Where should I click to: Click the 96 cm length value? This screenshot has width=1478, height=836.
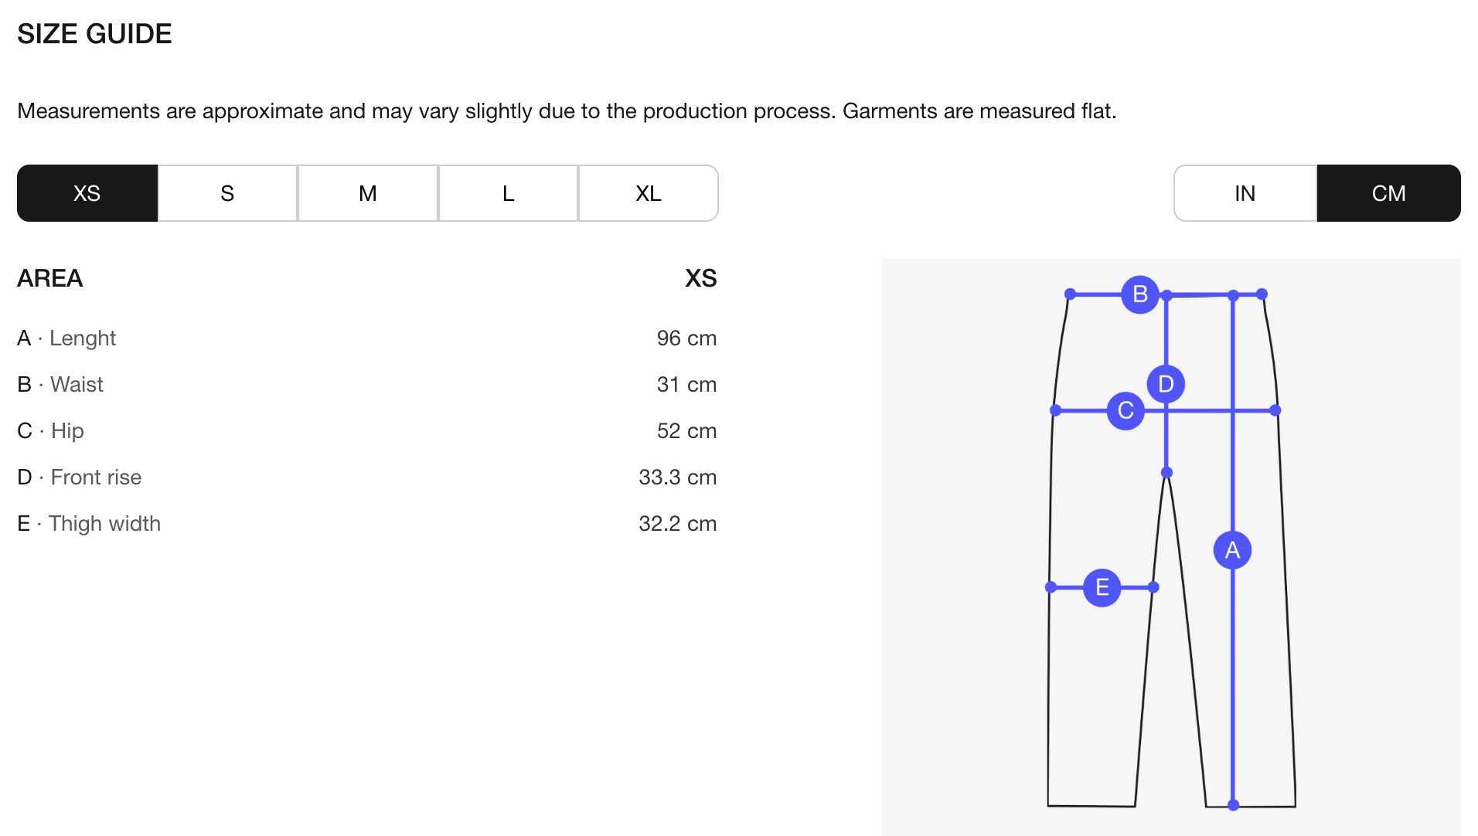[686, 338]
